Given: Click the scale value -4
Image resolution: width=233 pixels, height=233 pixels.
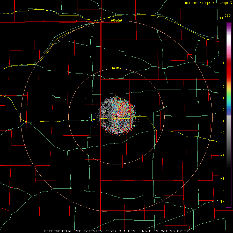Looking at the screenshot, I should point(222,156).
